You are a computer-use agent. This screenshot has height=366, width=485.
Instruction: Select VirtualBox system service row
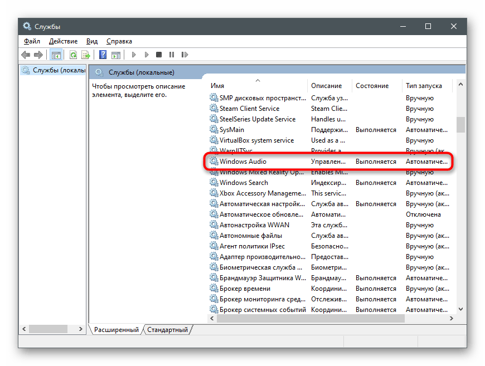click(329, 140)
